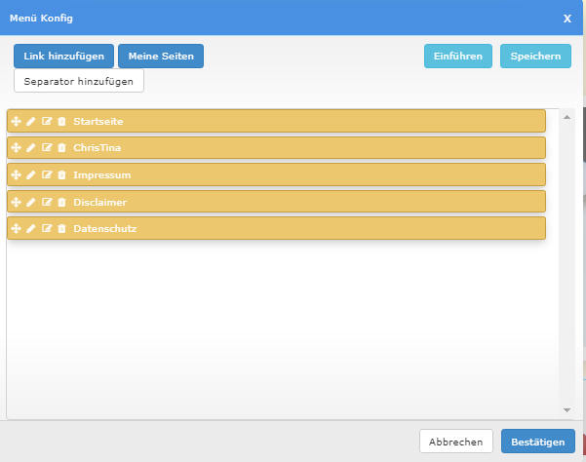Delete the Datenschutz menu entry
The image size is (586, 462).
(x=61, y=229)
